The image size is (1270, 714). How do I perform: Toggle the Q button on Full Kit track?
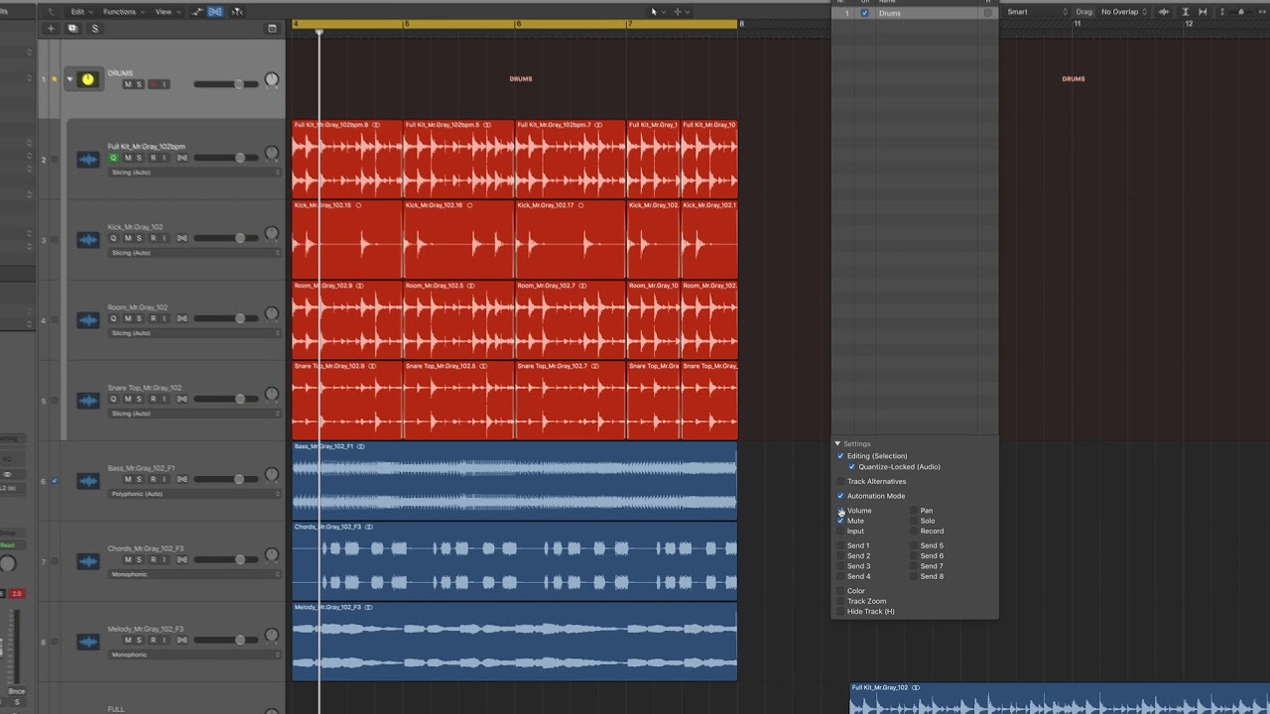(x=113, y=159)
